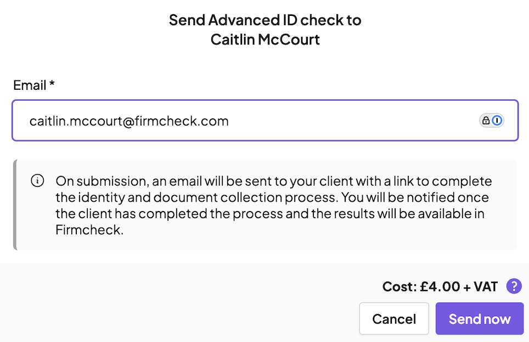
Task: Click the grey left border of info notice
Action: pos(15,205)
